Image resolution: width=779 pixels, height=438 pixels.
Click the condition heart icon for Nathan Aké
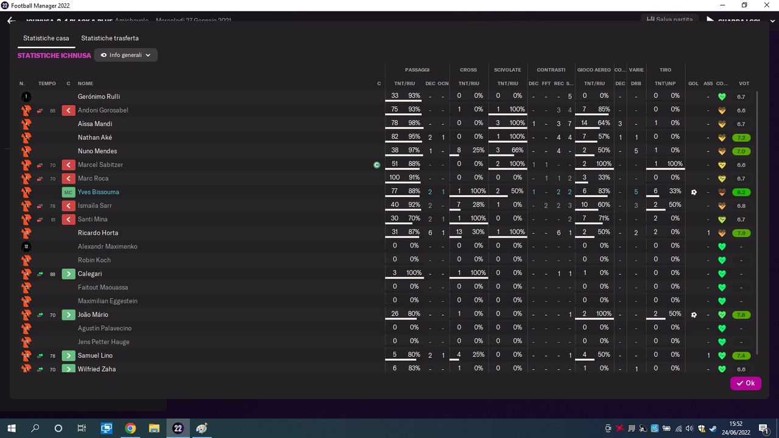[722, 137]
